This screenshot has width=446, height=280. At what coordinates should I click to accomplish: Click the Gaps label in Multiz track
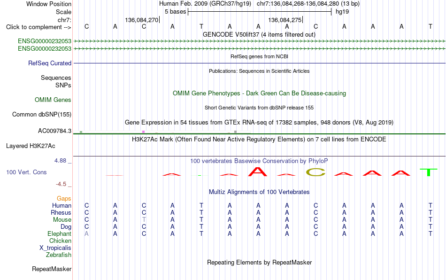pos(64,198)
